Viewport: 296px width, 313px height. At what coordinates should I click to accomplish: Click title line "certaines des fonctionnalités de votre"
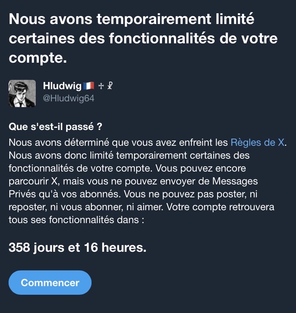143,38
